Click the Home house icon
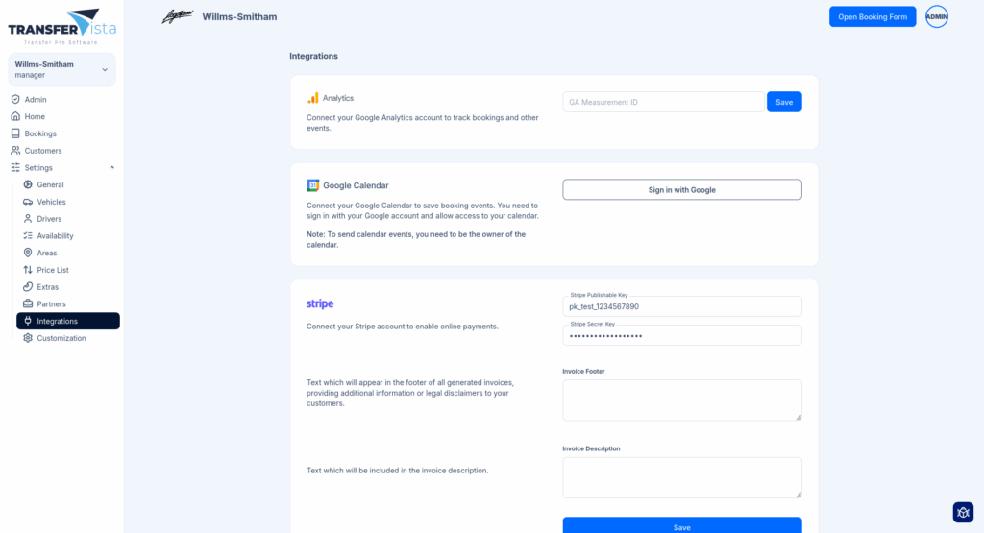984x533 pixels. click(15, 116)
